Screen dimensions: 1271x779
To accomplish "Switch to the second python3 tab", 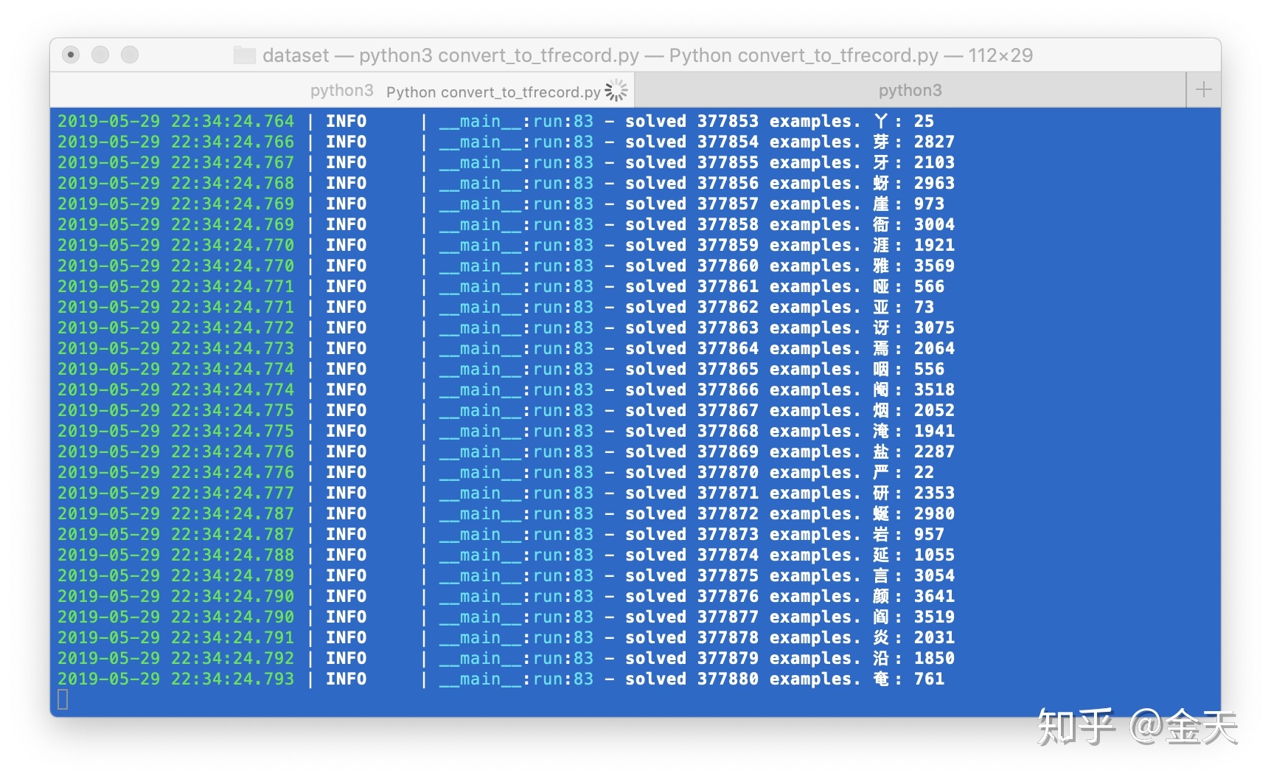I will pos(910,90).
